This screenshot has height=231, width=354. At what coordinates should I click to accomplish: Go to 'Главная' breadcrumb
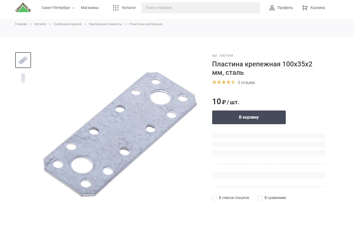click(21, 24)
